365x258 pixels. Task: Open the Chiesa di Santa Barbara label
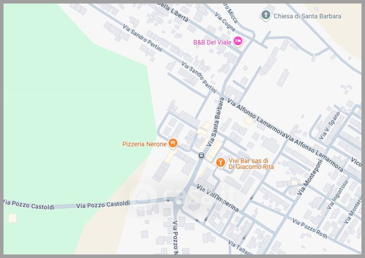[x=308, y=16]
